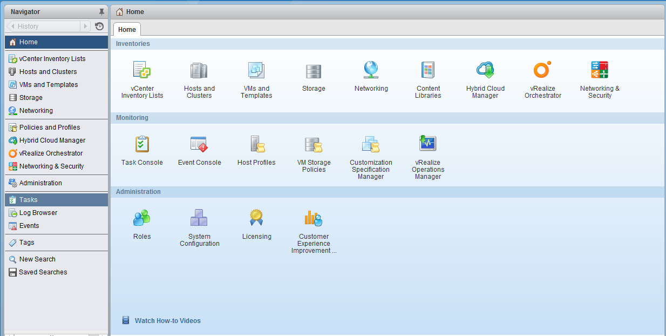Viewport: 666px width, 336px height.
Task: Open Events in the Navigator
Action: tap(57, 226)
